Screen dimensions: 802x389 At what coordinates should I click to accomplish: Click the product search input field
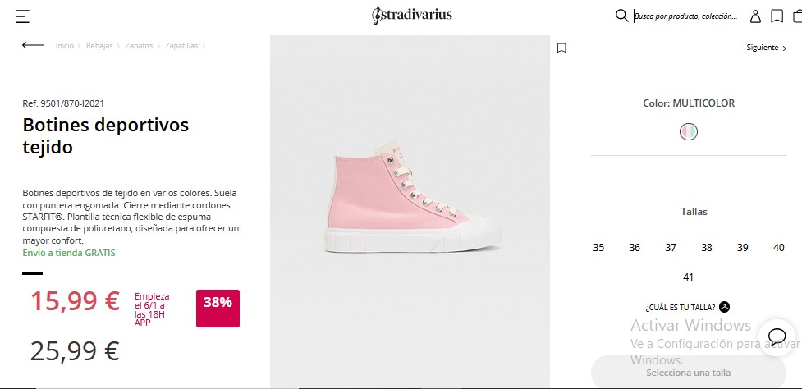pyautogui.click(x=686, y=16)
